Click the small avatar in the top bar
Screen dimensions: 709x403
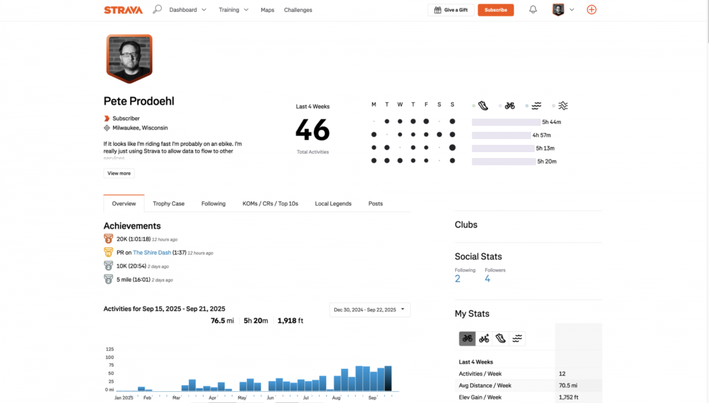point(558,10)
